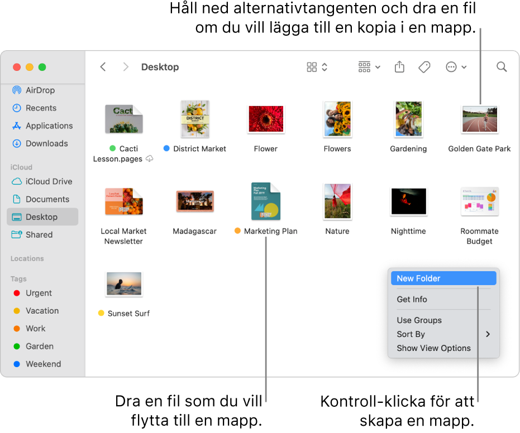Choose New Folder from context menu
This screenshot has width=520, height=433.
[443, 279]
